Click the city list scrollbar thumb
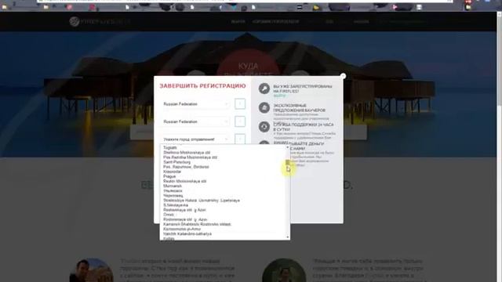Screen dimensions: 502x282 point(288,163)
